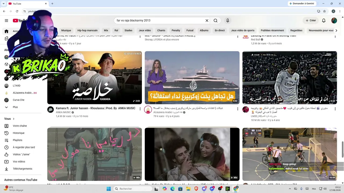Open Vidéos "J'aime" in sidebar
344x193 pixels.
click(21, 154)
